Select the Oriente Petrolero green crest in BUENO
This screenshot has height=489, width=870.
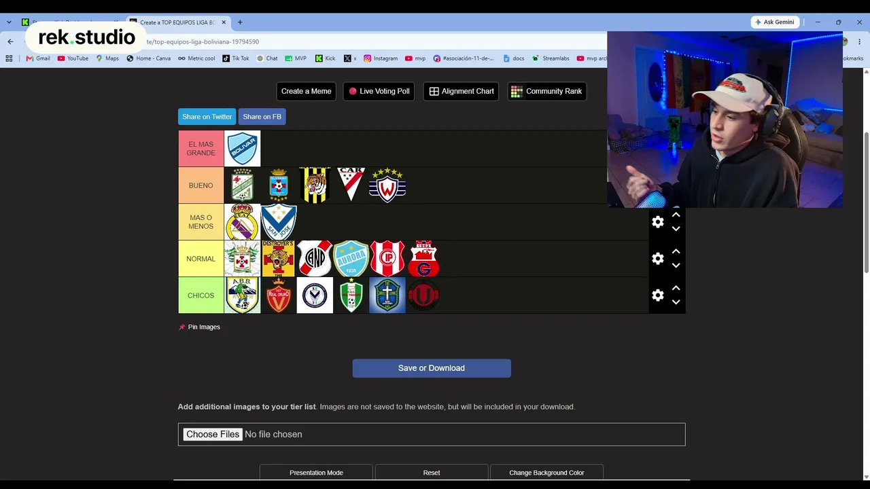pos(243,185)
